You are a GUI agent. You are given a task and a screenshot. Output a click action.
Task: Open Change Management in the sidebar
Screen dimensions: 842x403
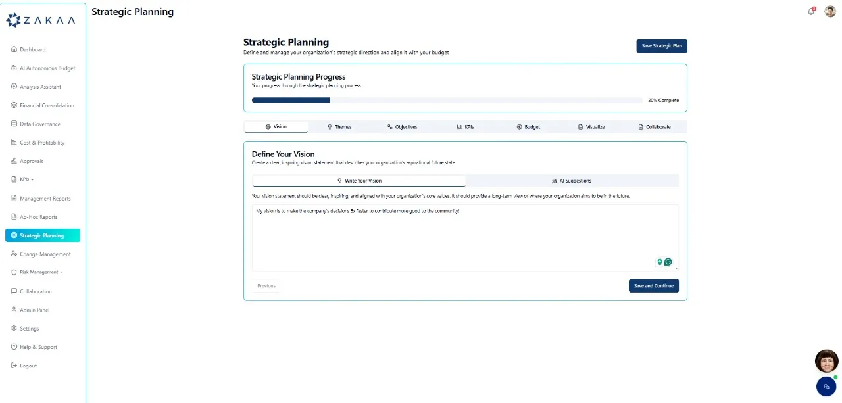point(45,254)
